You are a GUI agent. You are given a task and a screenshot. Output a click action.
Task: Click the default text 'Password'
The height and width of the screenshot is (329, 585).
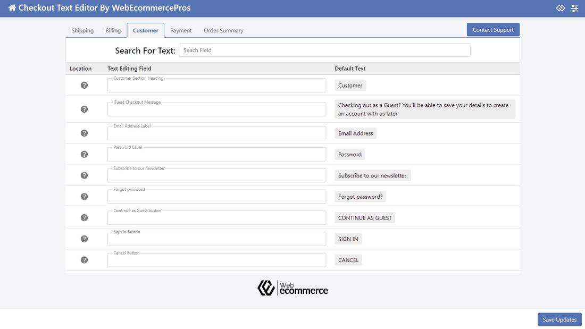pyautogui.click(x=349, y=155)
